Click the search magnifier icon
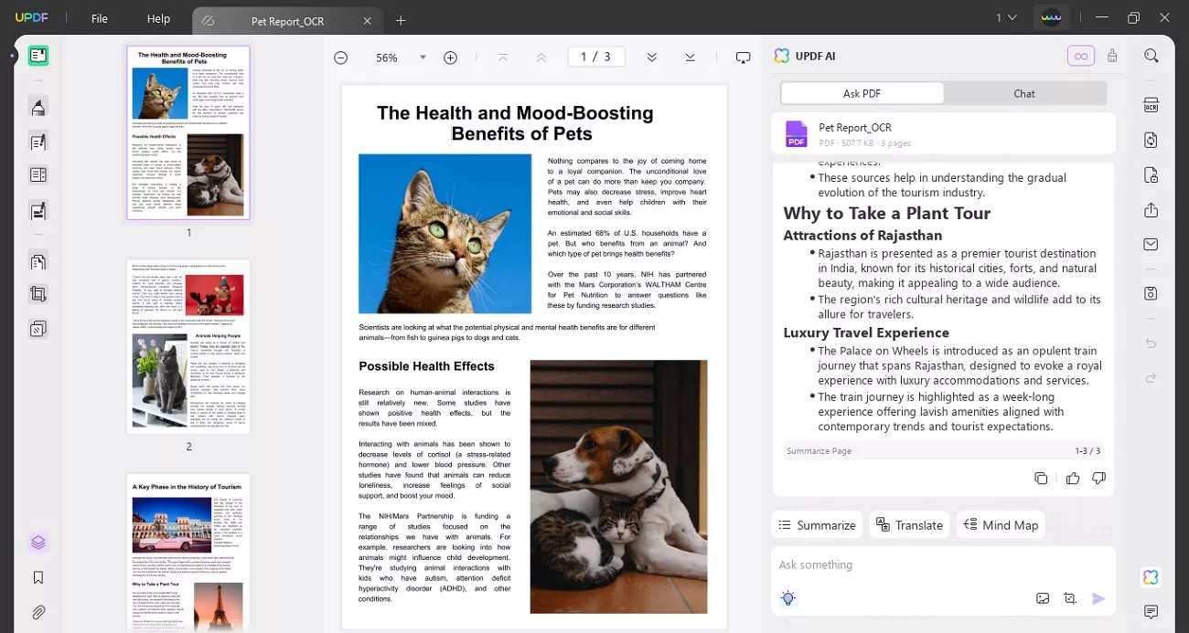 pos(1151,56)
